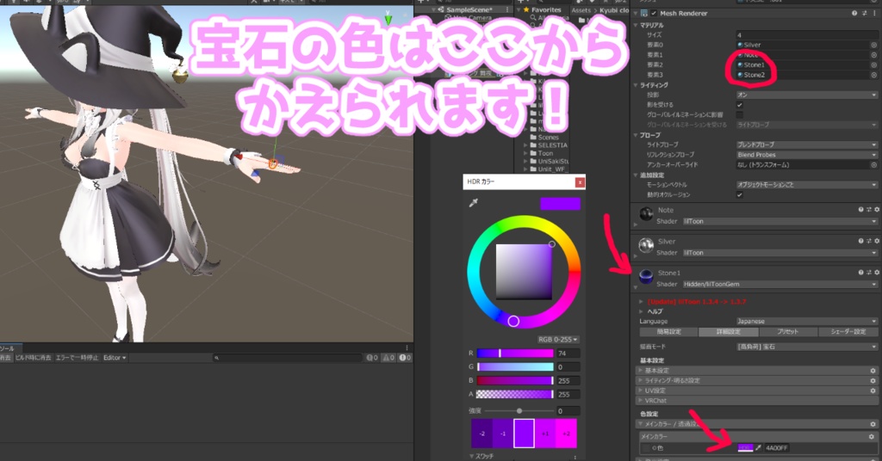
Task: Click gear on UV設定 section
Action: pyautogui.click(x=873, y=390)
